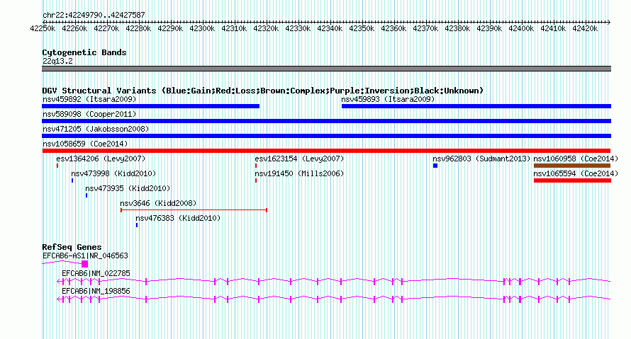Click label nsv191450 (Mills2006)
Viewport: 631px width, 339px height.
[x=299, y=173]
